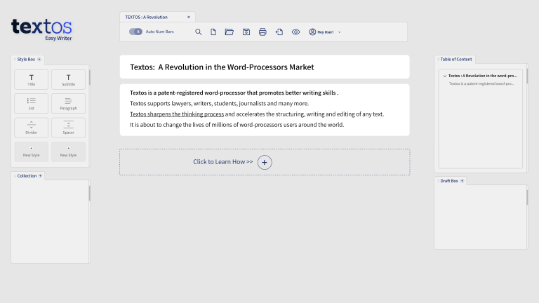Toggle preview with the eye icon
Screen dimensions: 539x303
point(295,32)
